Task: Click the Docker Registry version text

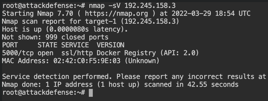Action: [x=148, y=53]
